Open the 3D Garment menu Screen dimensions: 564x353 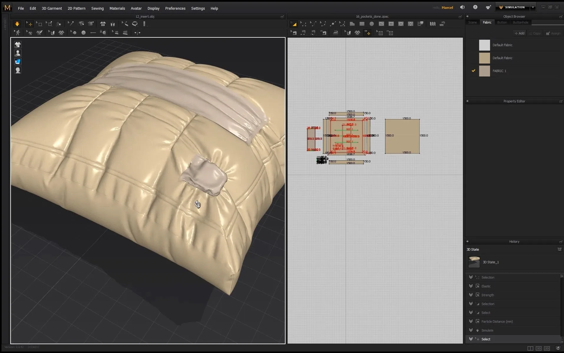coord(52,8)
